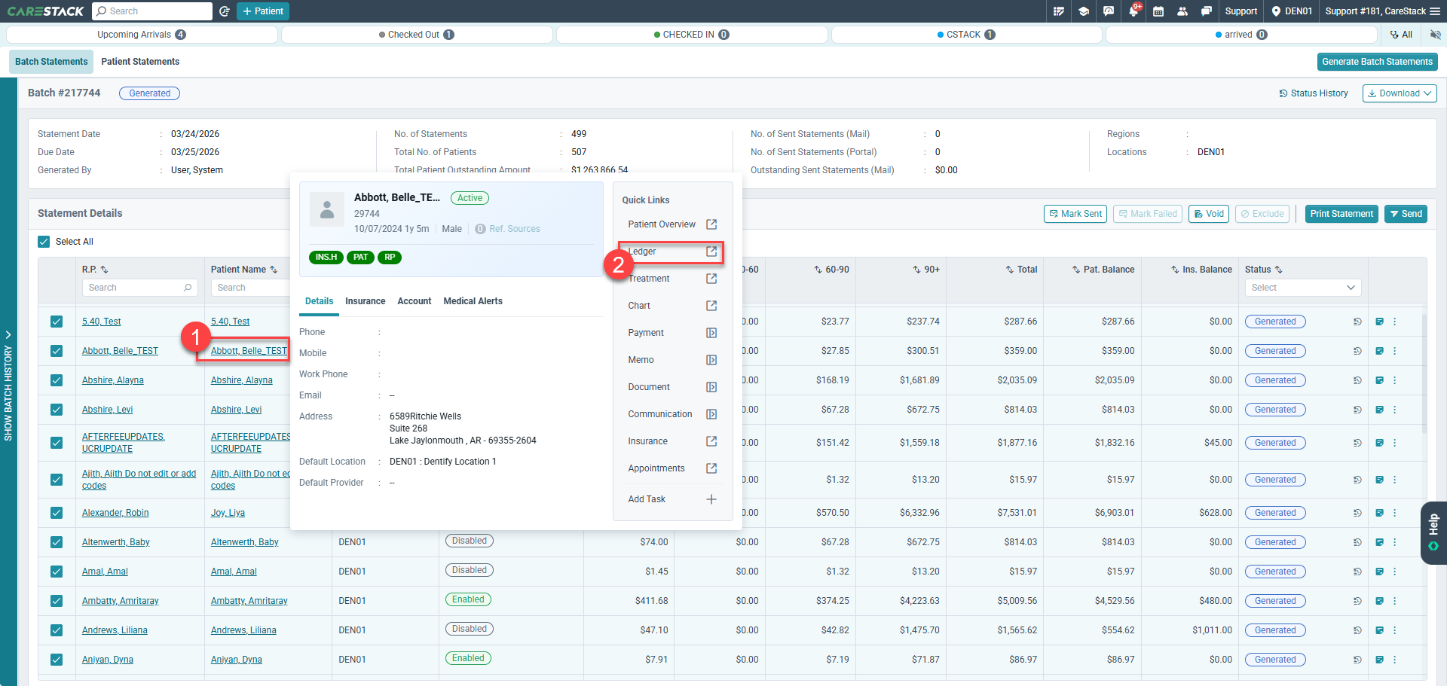The height and width of the screenshot is (686, 1447).
Task: Uncheck the Select All checkbox
Action: 44,242
